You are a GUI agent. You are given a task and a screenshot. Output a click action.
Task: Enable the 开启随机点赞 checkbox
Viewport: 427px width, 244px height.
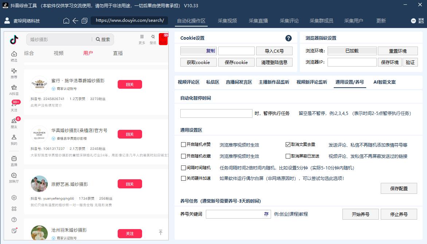(184, 145)
